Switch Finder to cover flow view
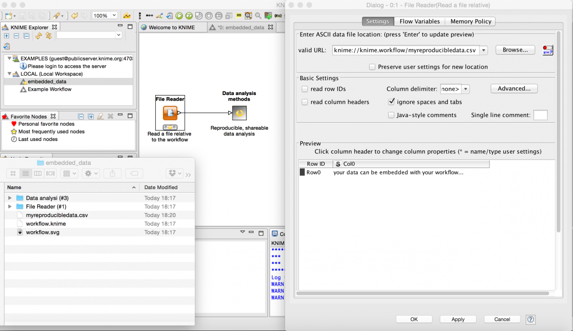 (x=51, y=173)
